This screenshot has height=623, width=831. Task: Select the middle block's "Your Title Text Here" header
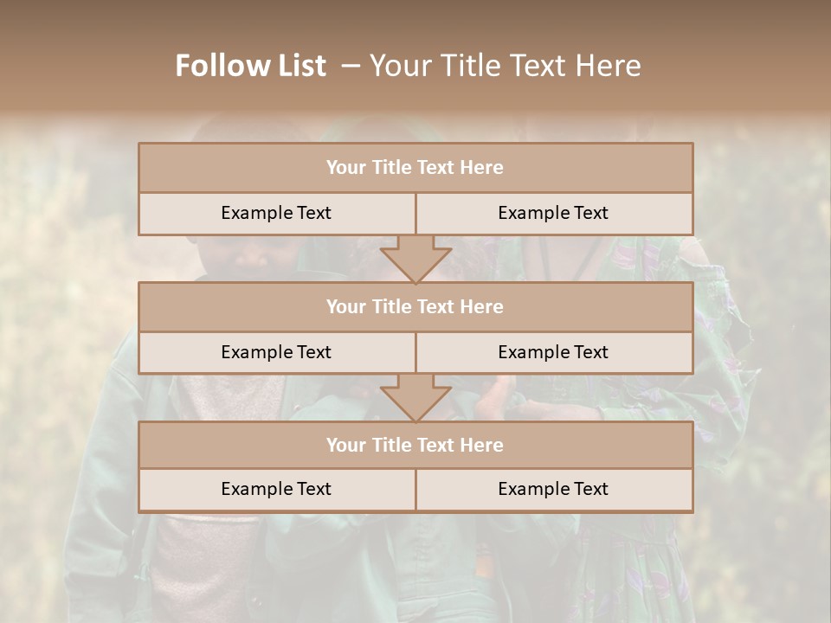pyautogui.click(x=415, y=306)
